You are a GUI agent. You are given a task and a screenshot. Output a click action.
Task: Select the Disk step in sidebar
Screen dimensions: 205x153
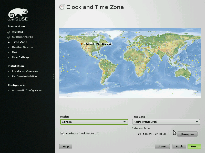(x=15, y=52)
